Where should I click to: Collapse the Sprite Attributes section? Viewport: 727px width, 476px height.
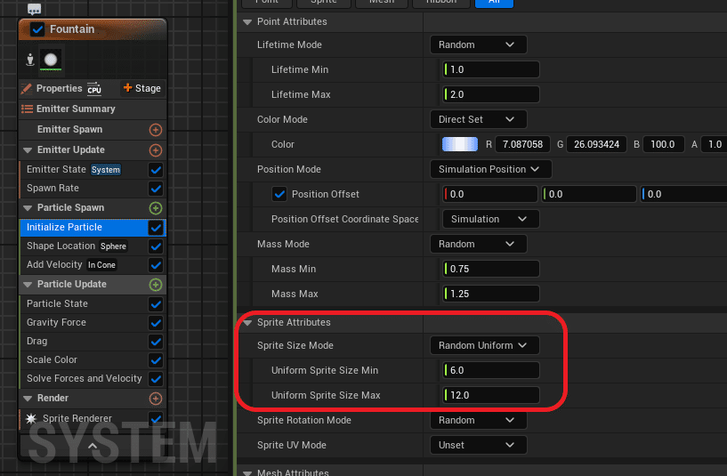click(247, 323)
